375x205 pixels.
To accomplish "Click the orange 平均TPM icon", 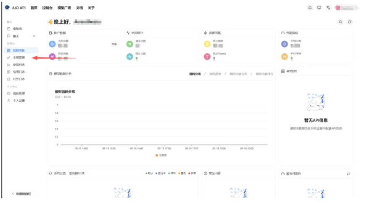I will point(284,57).
